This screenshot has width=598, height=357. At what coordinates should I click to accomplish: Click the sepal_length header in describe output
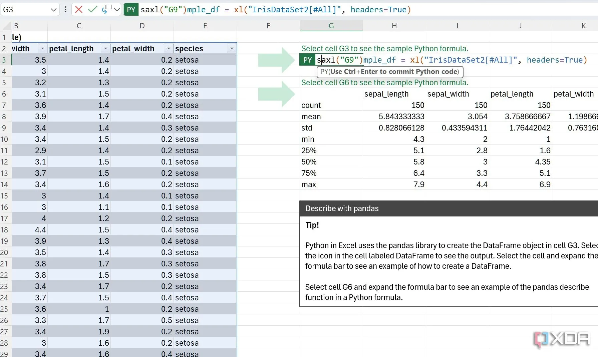coord(394,94)
